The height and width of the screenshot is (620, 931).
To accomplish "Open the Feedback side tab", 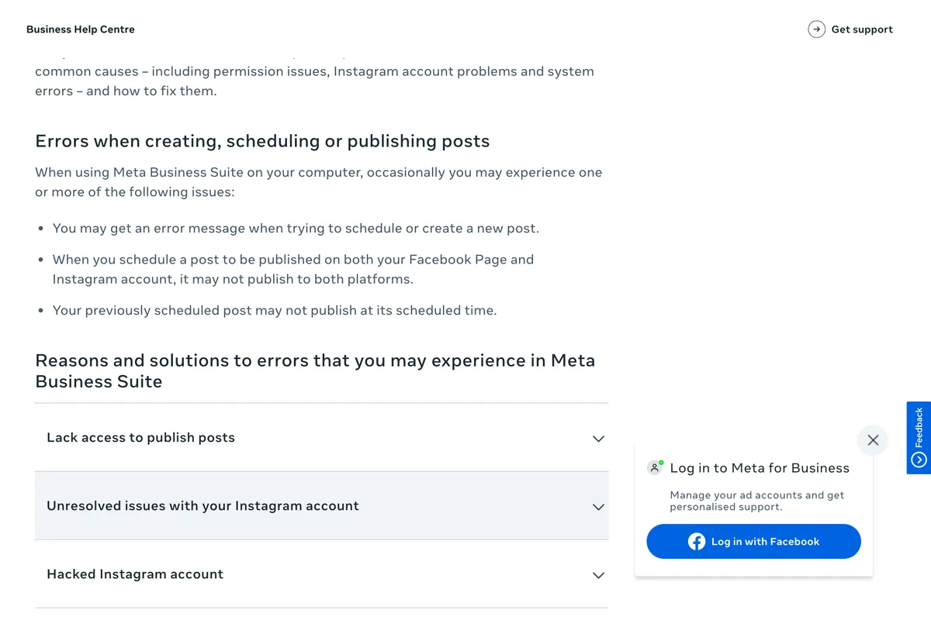I will 919,437.
